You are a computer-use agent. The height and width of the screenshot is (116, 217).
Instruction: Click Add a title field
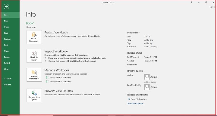149,40
